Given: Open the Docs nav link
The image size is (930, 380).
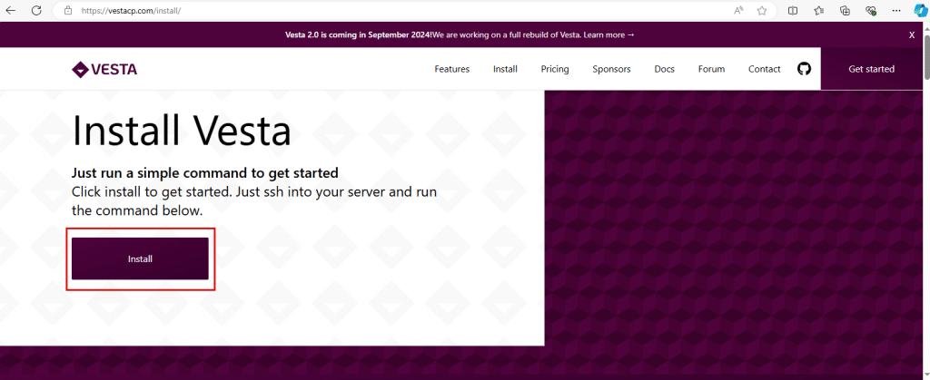Looking at the screenshot, I should tap(664, 69).
